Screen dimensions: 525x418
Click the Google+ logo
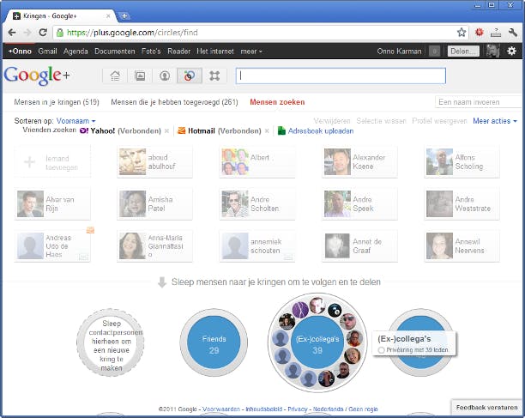(37, 76)
